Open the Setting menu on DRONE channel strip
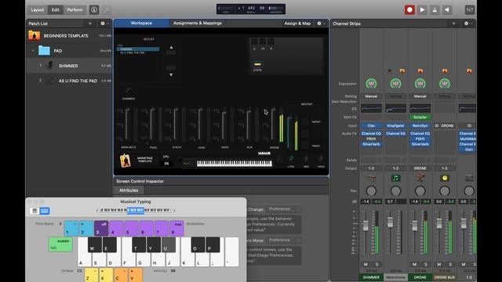Image resolution: width=502 pixels, height=282 pixels. click(420, 96)
